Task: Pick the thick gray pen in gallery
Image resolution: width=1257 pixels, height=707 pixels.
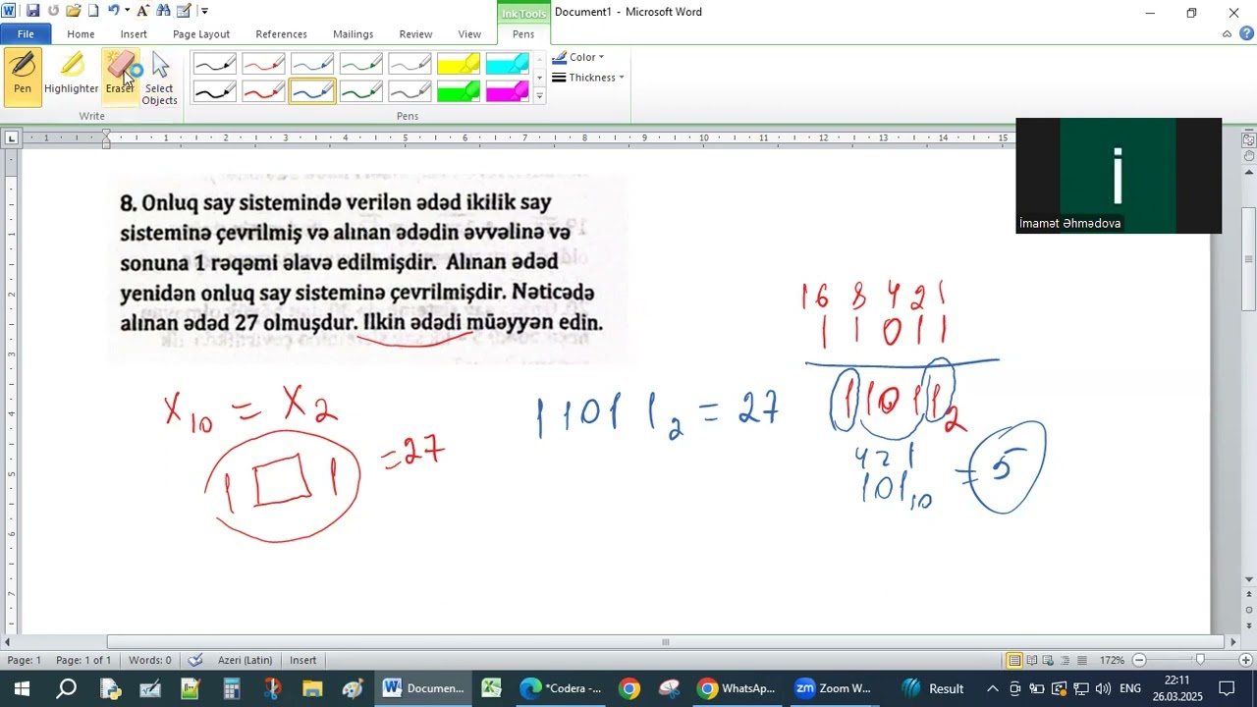Action: coord(410,91)
